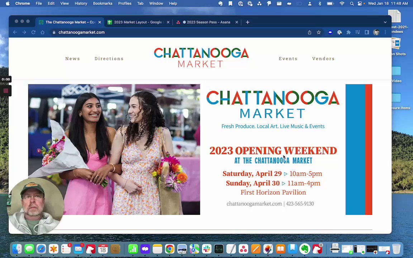Close the 2023 Season Pass Asana tab

point(237,22)
